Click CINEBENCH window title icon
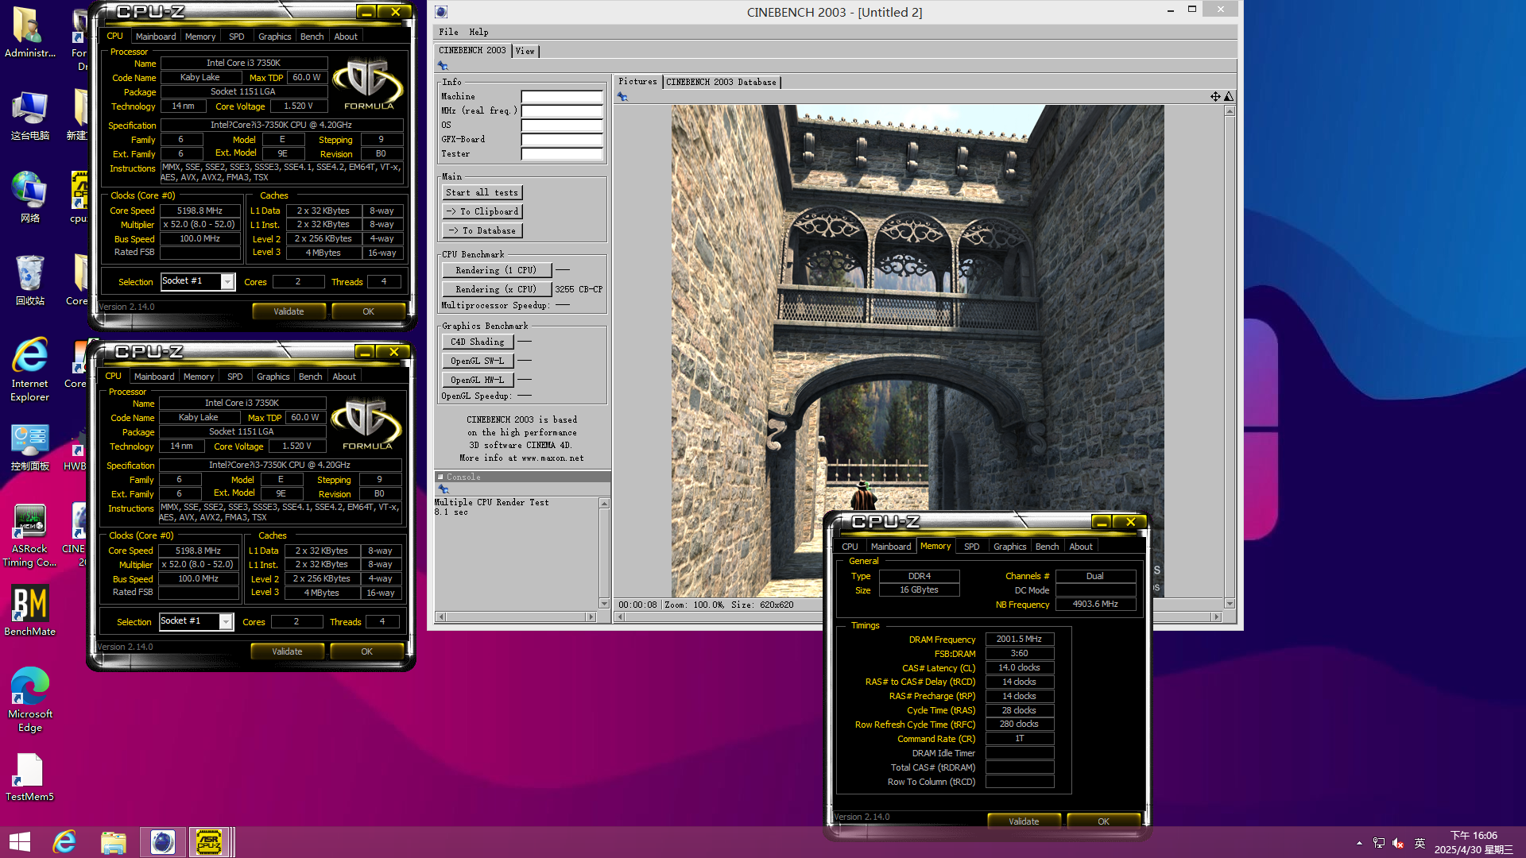This screenshot has height=858, width=1526. pyautogui.click(x=441, y=12)
